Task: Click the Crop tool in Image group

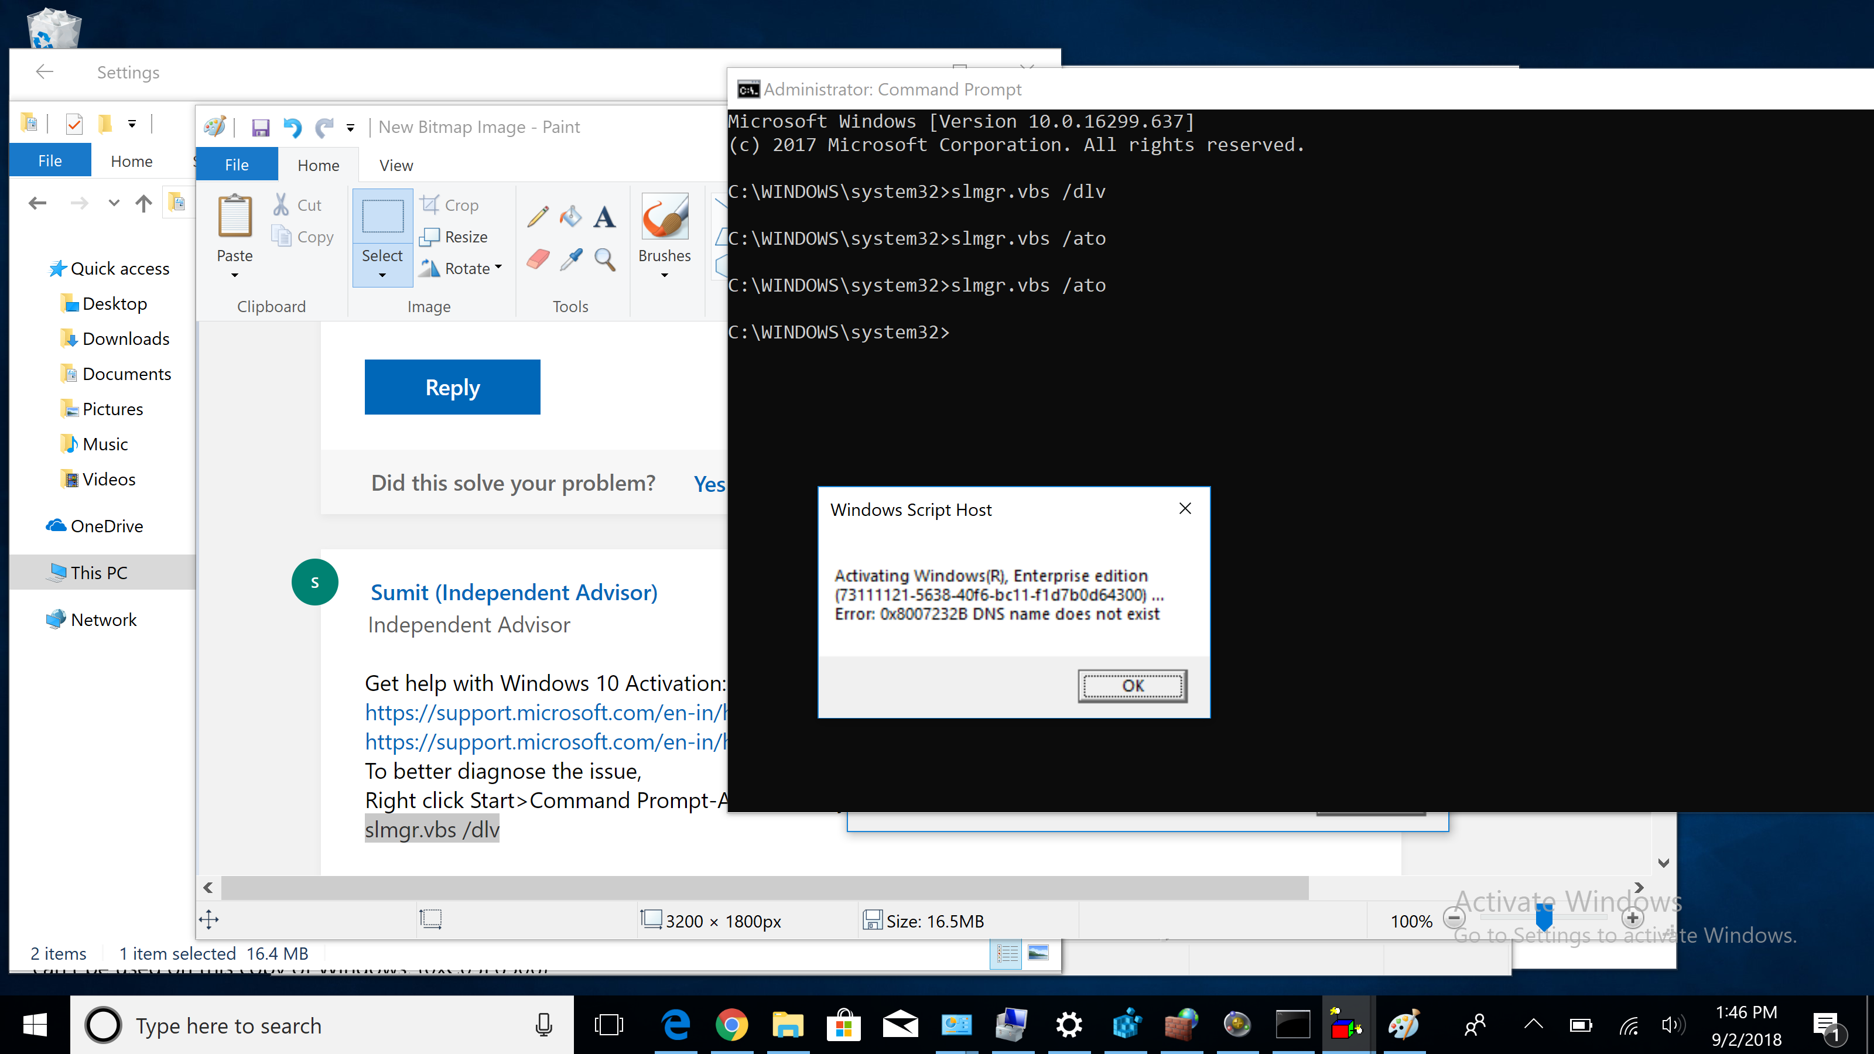Action: click(x=450, y=205)
